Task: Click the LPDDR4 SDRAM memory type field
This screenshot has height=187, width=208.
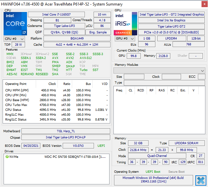Action: (x=187, y=143)
